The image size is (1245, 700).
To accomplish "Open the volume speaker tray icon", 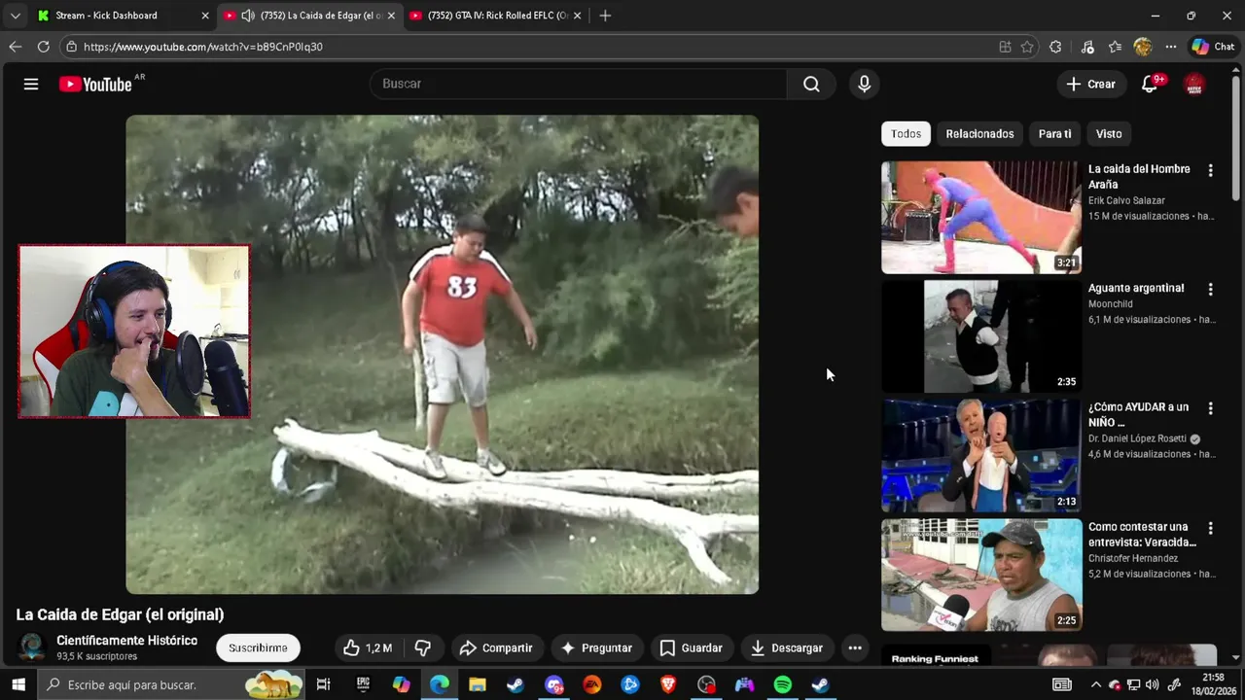I will [1153, 684].
